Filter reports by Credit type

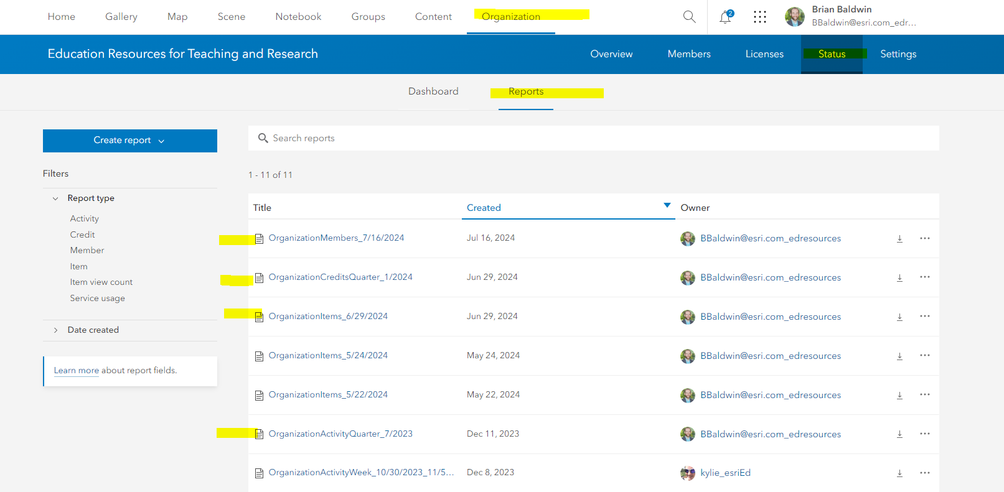(82, 234)
